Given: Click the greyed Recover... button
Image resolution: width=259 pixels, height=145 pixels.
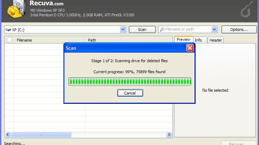Looking at the screenshot, I should (238, 143).
